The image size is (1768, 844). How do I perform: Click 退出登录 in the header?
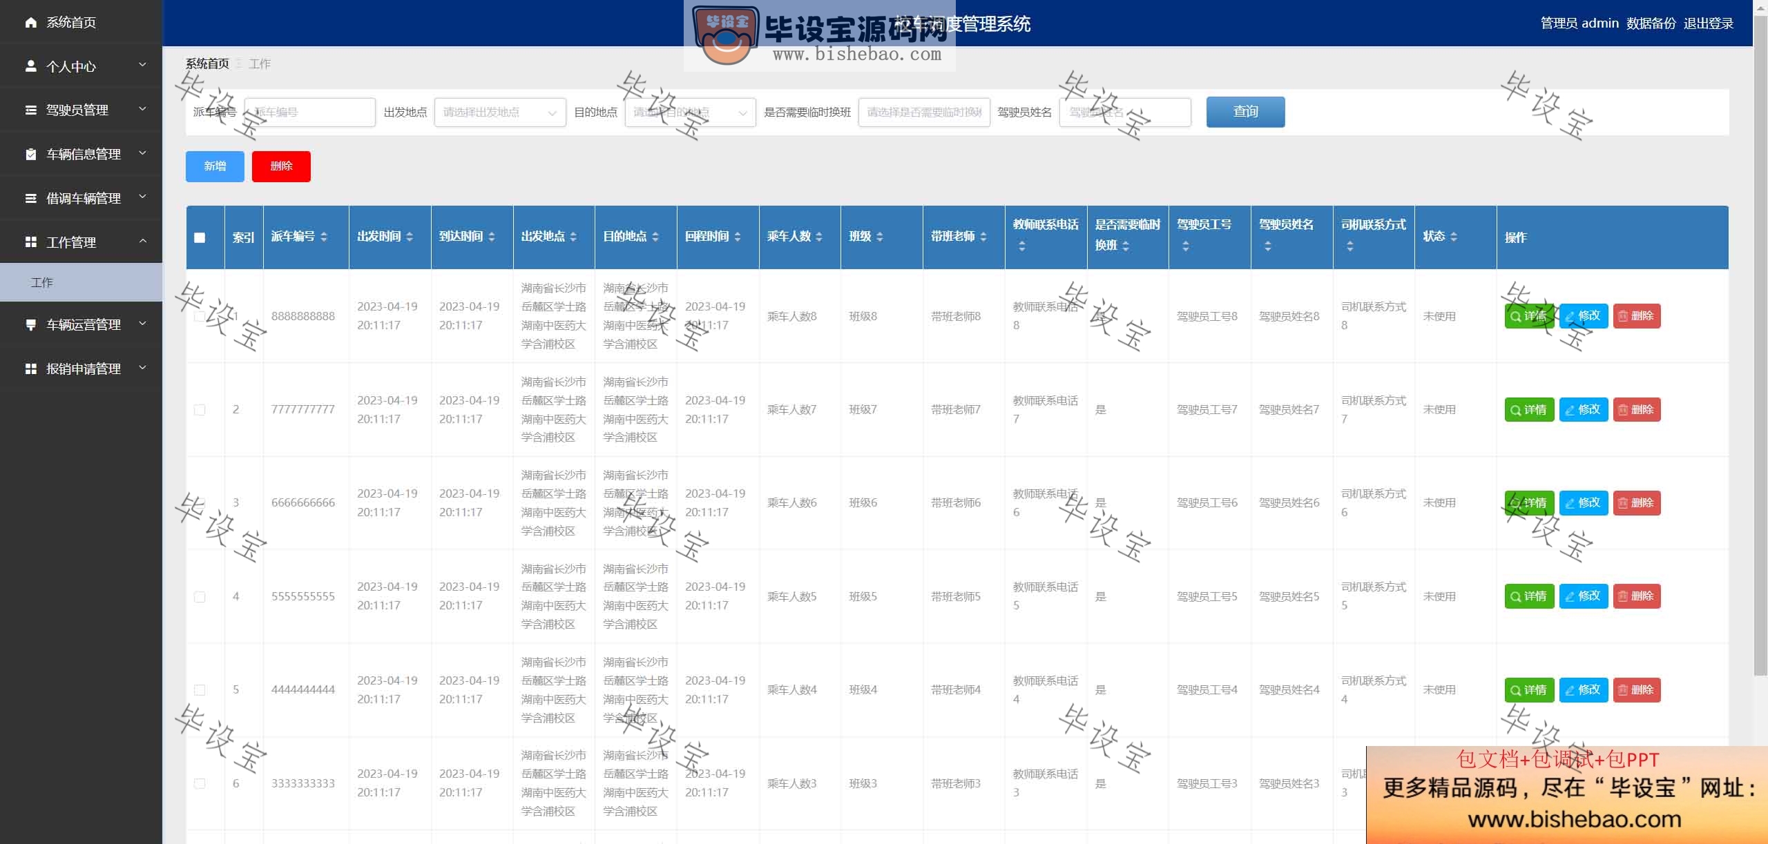tap(1709, 23)
